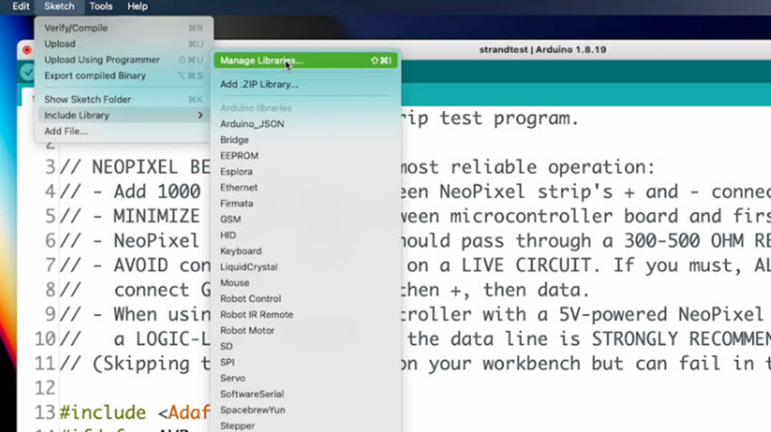This screenshot has width=771, height=432.
Task: Click code line 8 'then +, then data.'
Action: click(x=494, y=290)
